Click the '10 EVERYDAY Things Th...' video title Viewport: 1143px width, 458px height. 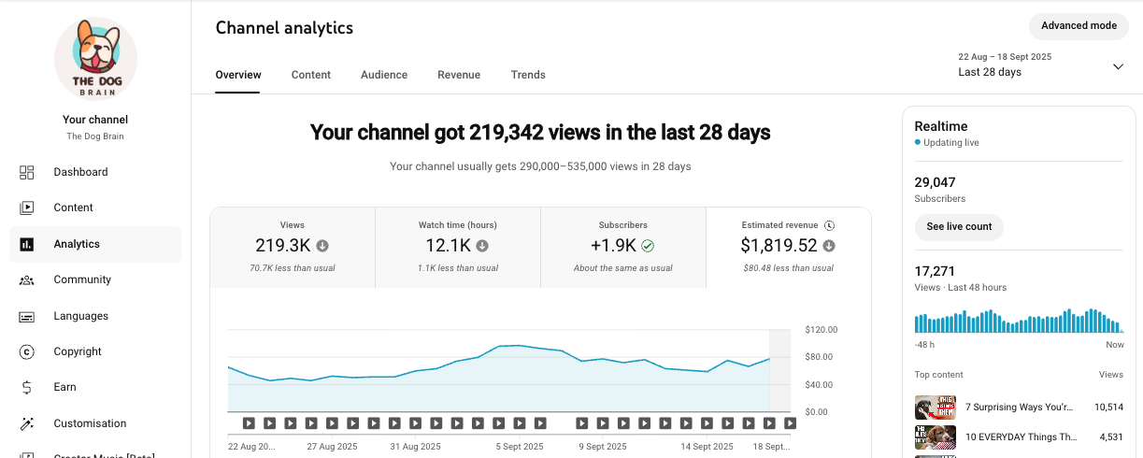[1021, 437]
